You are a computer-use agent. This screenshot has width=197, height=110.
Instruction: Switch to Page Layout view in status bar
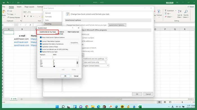tap(165, 102)
